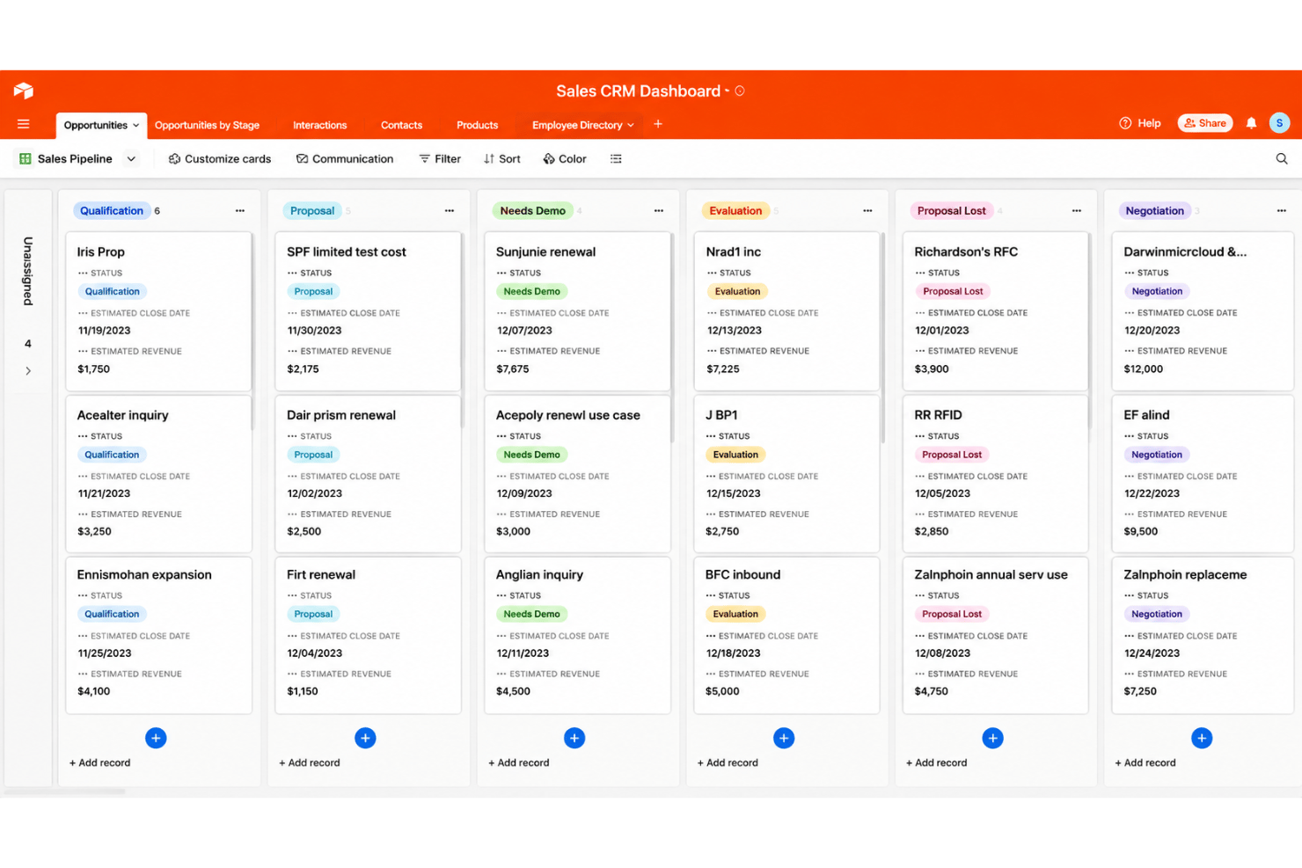
Task: Open Qualification stack options menu
Action: [240, 211]
